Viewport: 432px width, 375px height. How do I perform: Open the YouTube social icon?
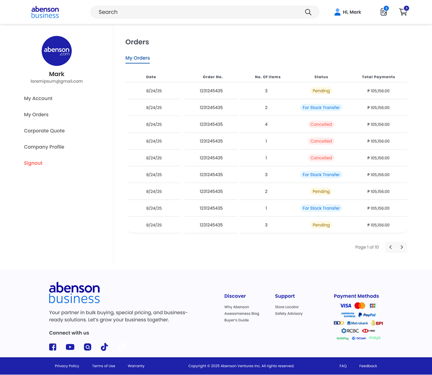pyautogui.click(x=70, y=347)
